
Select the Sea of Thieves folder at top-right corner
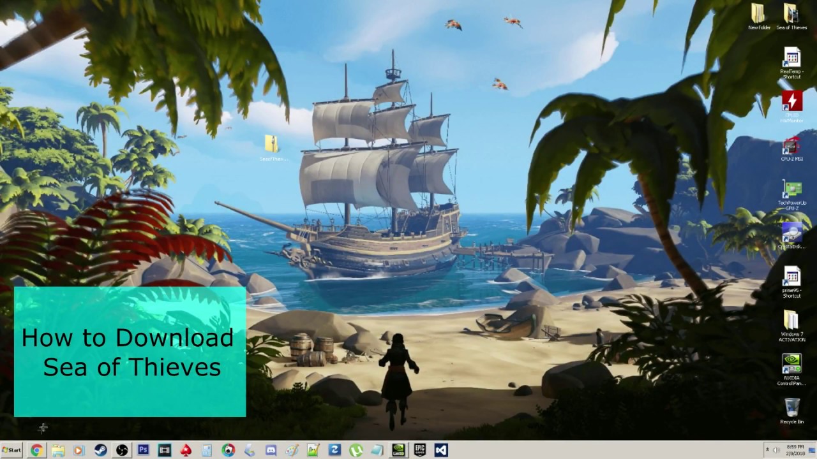pyautogui.click(x=791, y=17)
